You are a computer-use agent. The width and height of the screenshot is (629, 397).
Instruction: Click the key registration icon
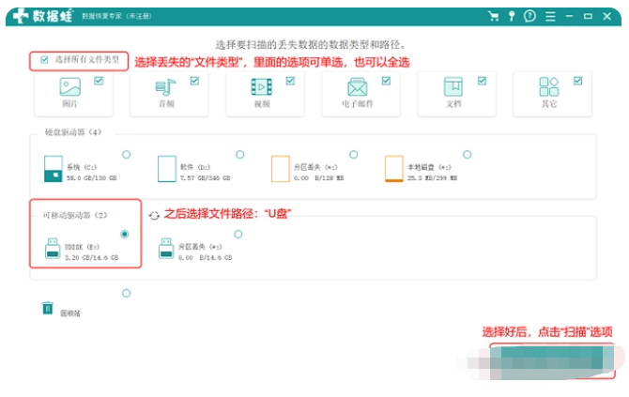[512, 16]
